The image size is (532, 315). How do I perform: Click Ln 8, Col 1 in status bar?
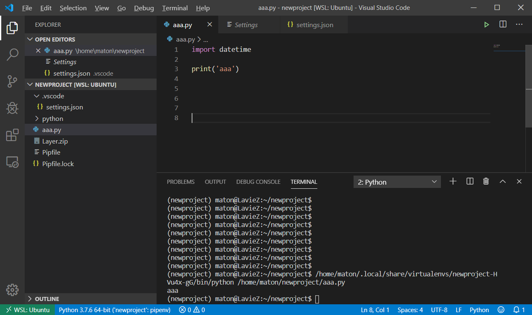(x=375, y=310)
